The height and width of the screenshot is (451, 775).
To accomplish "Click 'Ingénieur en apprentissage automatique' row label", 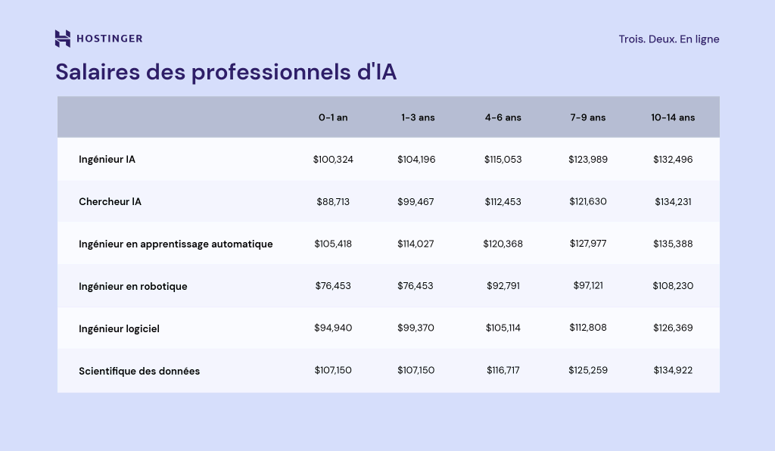I will 176,244.
